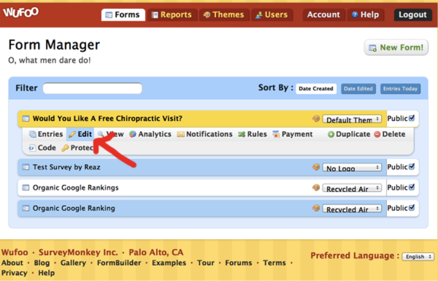The width and height of the screenshot is (438, 281).
Task: Go to the Themes tab
Action: pos(223,15)
